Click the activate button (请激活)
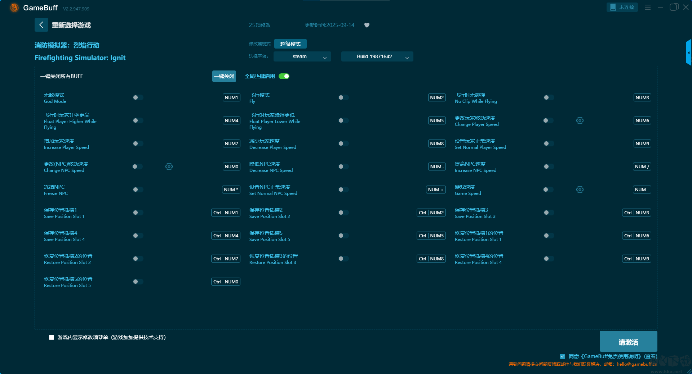 (x=628, y=342)
